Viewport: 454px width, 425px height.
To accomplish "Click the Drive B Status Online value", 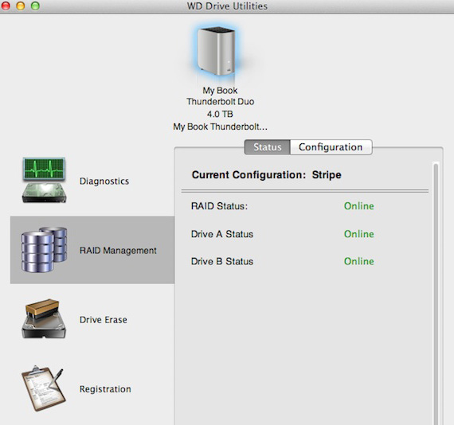I will tap(358, 261).
